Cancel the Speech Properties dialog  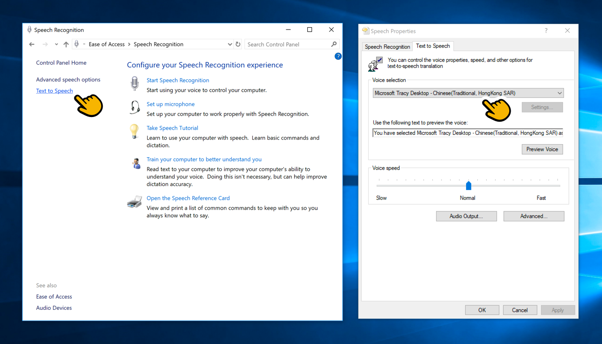pyautogui.click(x=520, y=310)
